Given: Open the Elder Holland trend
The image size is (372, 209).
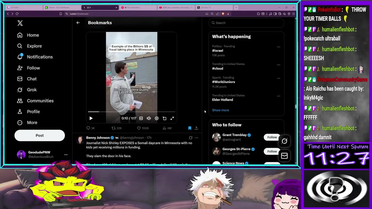Looking at the screenshot, I should click(223, 100).
